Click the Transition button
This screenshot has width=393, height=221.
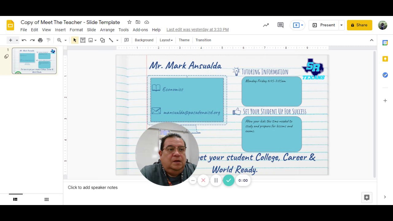[x=203, y=40]
